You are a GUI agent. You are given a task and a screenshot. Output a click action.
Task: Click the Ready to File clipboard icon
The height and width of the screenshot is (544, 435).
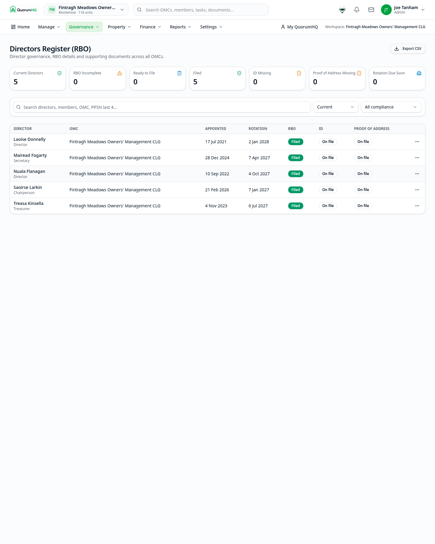tap(179, 73)
